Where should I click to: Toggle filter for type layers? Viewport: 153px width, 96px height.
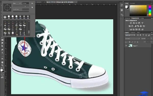[143, 35]
